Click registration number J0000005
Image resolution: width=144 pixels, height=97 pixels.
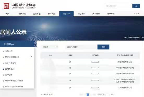pos(95,62)
